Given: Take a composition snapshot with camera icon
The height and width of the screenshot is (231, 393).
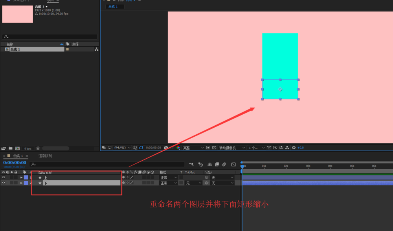Looking at the screenshot, I should pyautogui.click(x=165, y=147).
